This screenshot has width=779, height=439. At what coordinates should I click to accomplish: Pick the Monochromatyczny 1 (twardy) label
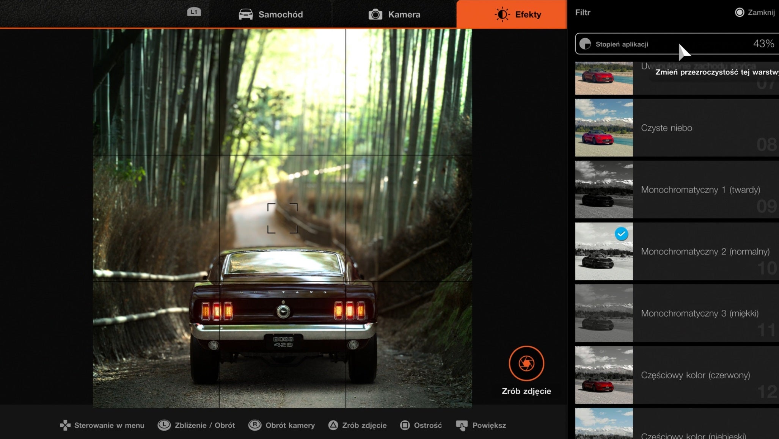(700, 190)
